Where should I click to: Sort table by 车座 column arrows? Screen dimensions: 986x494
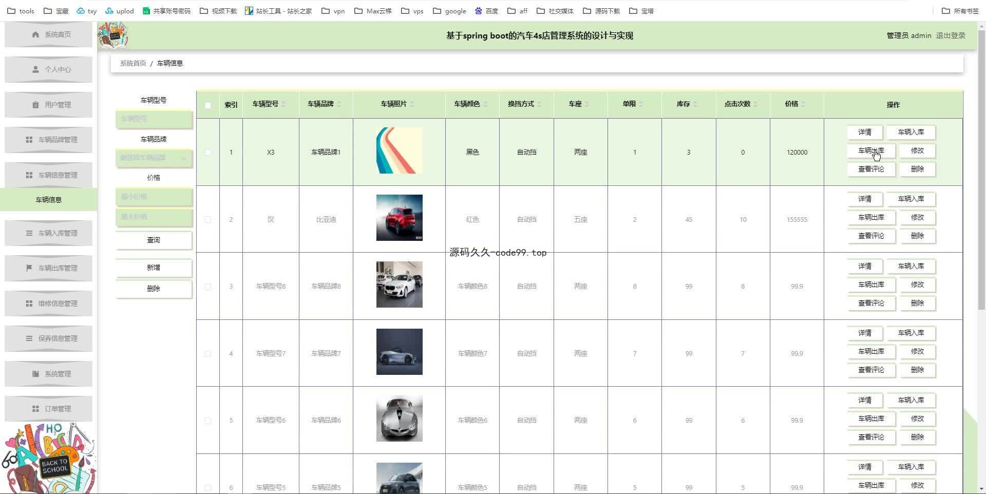pos(587,104)
